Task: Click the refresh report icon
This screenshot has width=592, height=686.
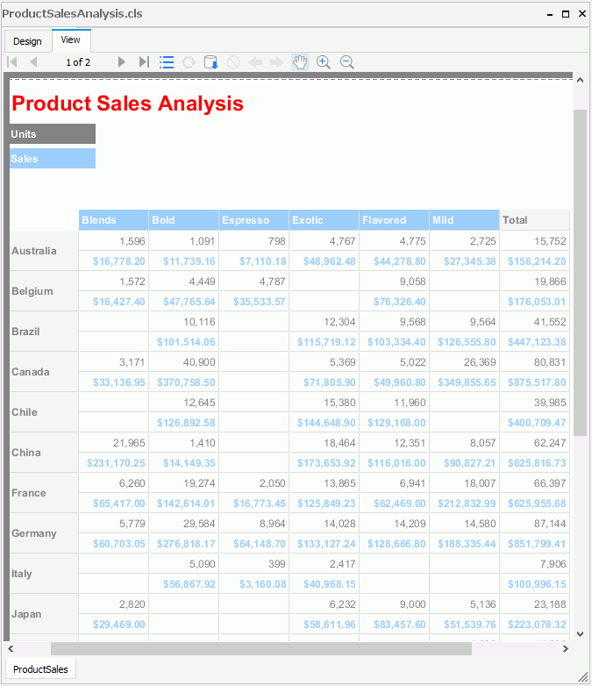Action: (x=189, y=62)
